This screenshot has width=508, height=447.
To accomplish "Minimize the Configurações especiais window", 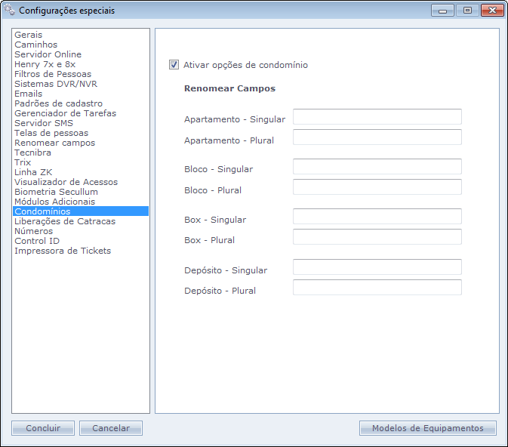I will [x=442, y=11].
